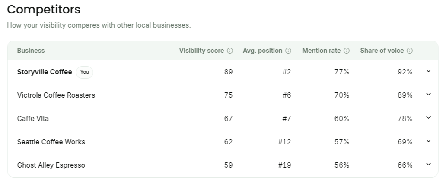Click the Mention rate column header
This screenshot has width=446, height=184.
321,51
